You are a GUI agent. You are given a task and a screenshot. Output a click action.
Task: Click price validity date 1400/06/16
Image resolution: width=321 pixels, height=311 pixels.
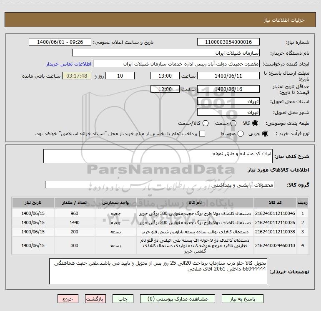(228, 89)
